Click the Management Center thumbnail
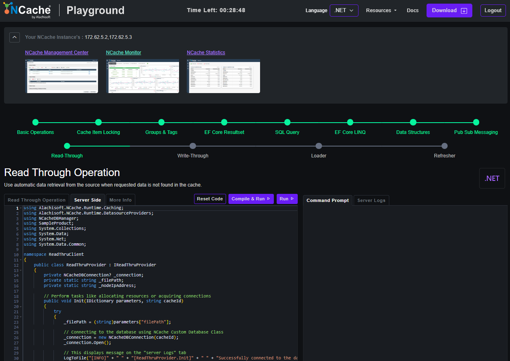The width and height of the screenshot is (510, 361). point(62,76)
